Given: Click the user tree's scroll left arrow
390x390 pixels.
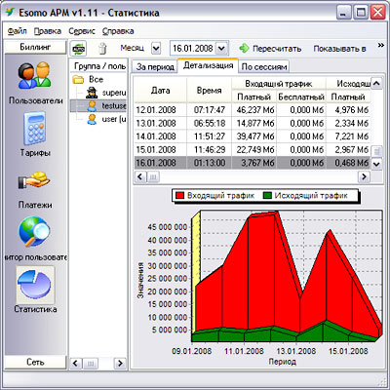Looking at the screenshot, I should pos(75,363).
